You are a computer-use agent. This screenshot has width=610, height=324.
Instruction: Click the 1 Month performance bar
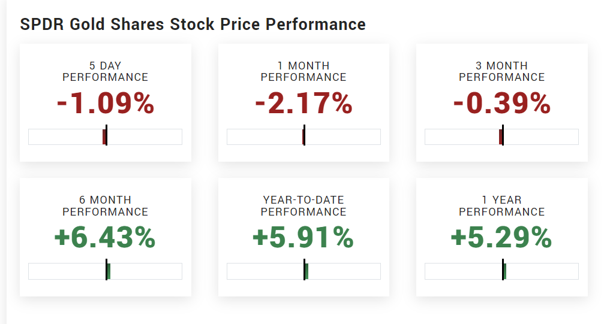click(x=304, y=137)
